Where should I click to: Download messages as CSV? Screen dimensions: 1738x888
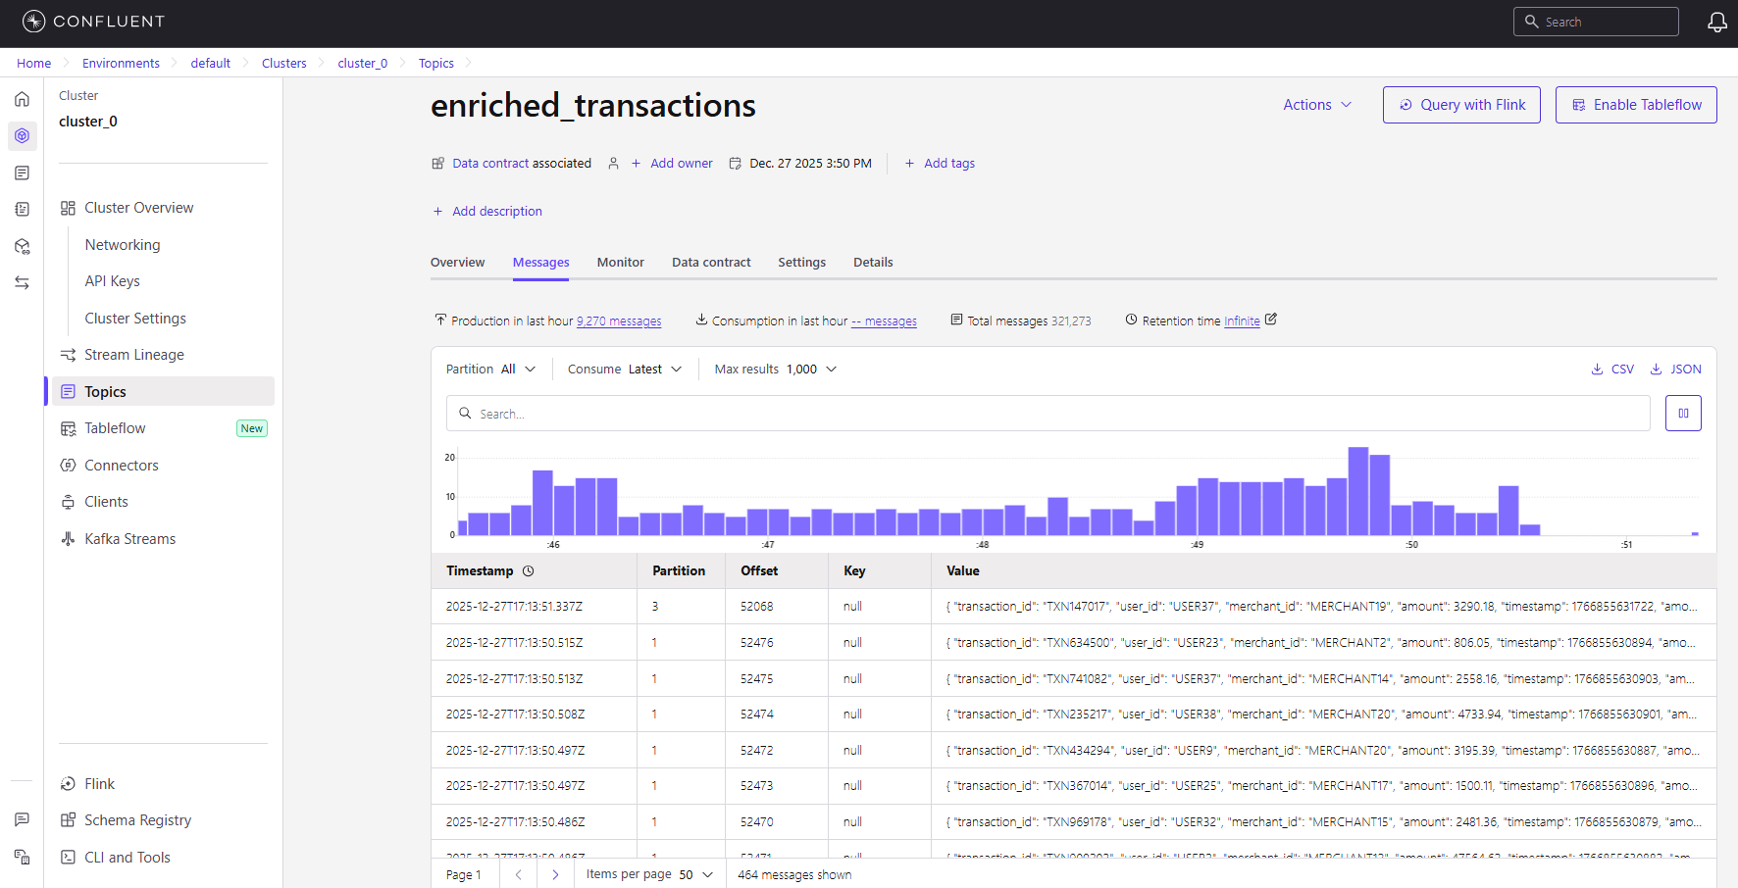tap(1612, 370)
